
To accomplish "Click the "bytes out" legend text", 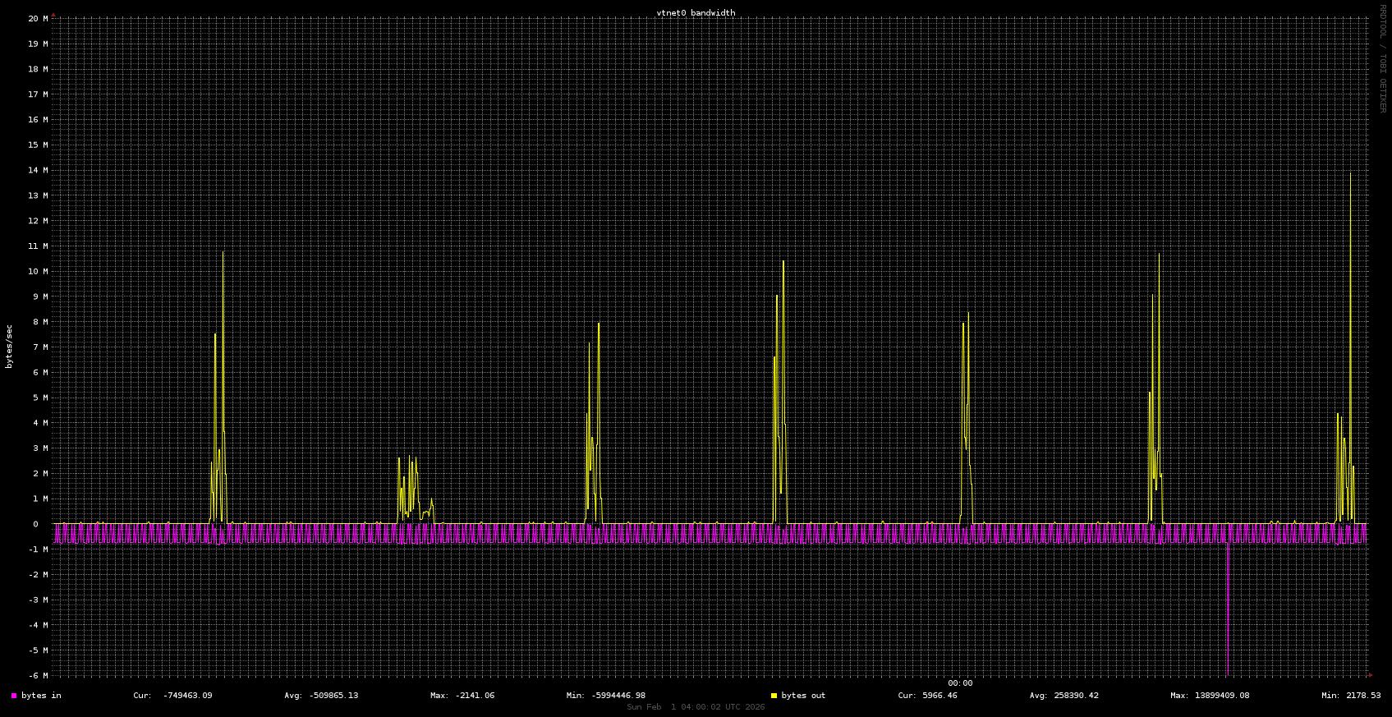I will point(803,696).
